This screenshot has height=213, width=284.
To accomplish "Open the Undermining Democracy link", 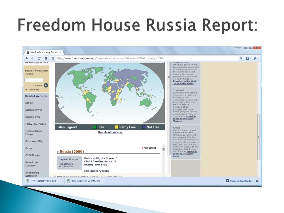I will 32,174.
